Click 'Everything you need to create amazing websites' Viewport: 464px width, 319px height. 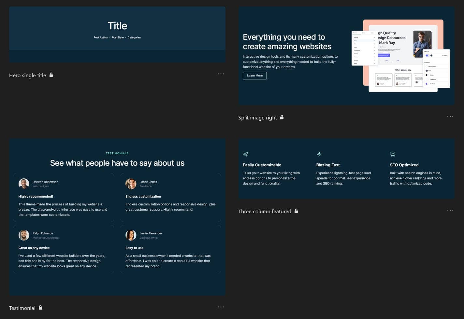pyautogui.click(x=287, y=42)
